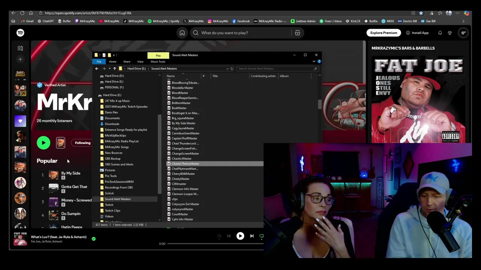Open Linktree Admin bookmark in browser
Image resolution: width=481 pixels, height=270 pixels.
(x=303, y=21)
